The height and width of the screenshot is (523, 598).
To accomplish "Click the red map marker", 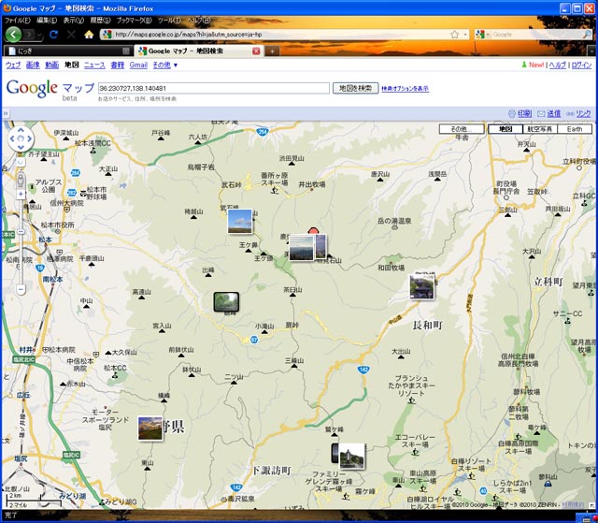I will point(313,230).
